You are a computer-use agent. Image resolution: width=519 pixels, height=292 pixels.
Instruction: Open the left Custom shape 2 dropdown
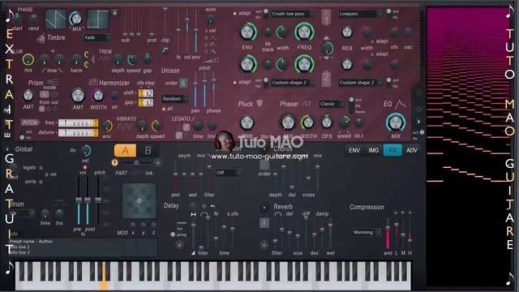click(x=293, y=83)
